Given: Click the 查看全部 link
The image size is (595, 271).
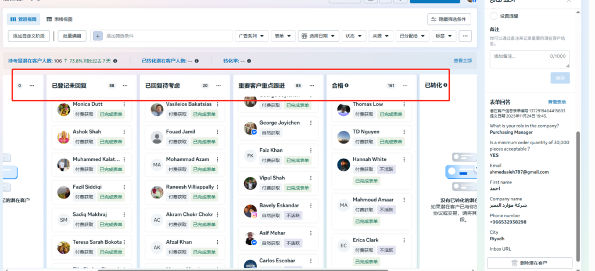Looking at the screenshot, I should coord(463,61).
